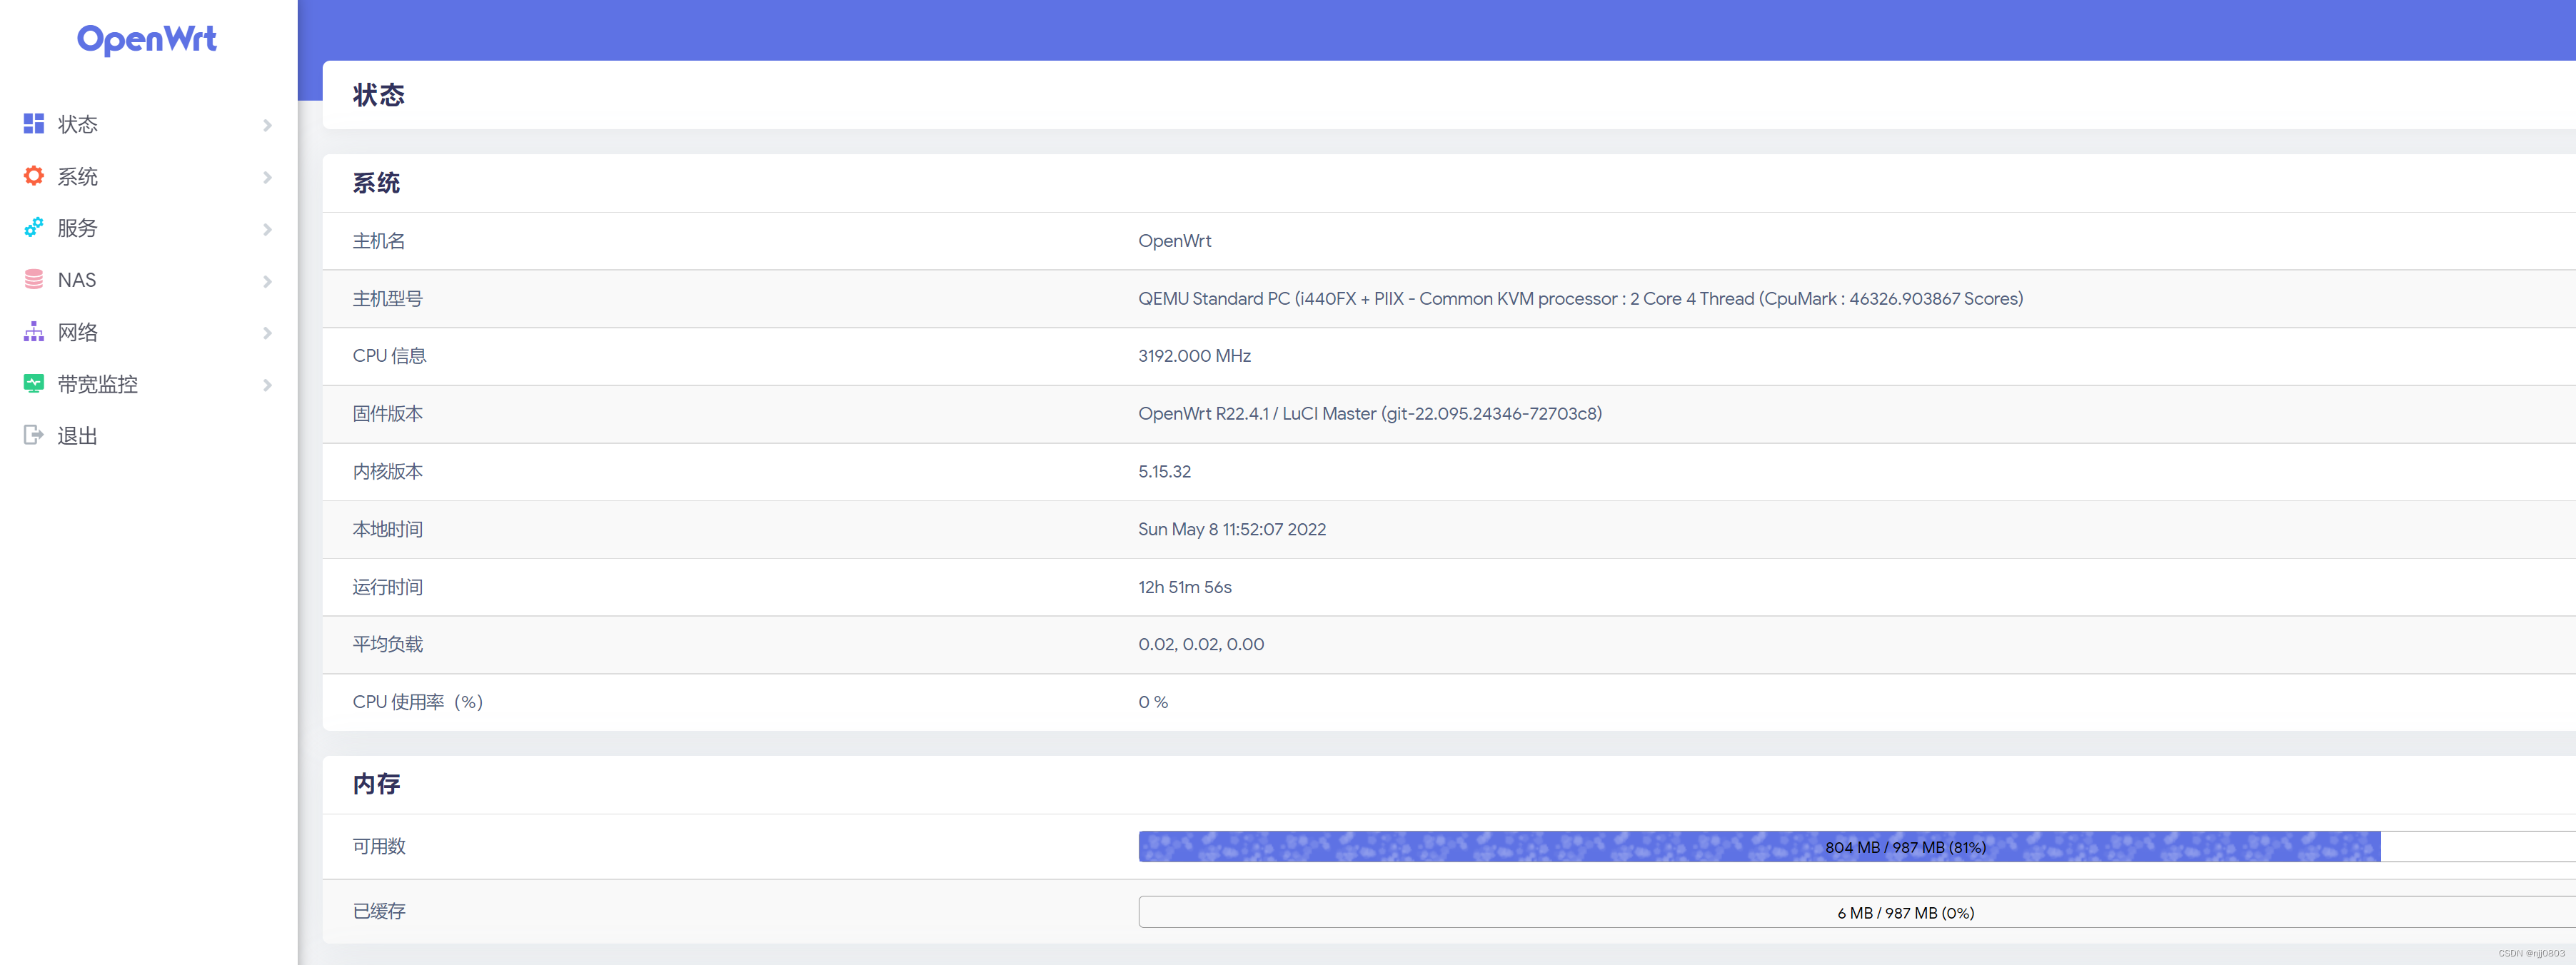The image size is (2576, 965).
Task: Open the 网络 menu item
Action: click(x=78, y=332)
